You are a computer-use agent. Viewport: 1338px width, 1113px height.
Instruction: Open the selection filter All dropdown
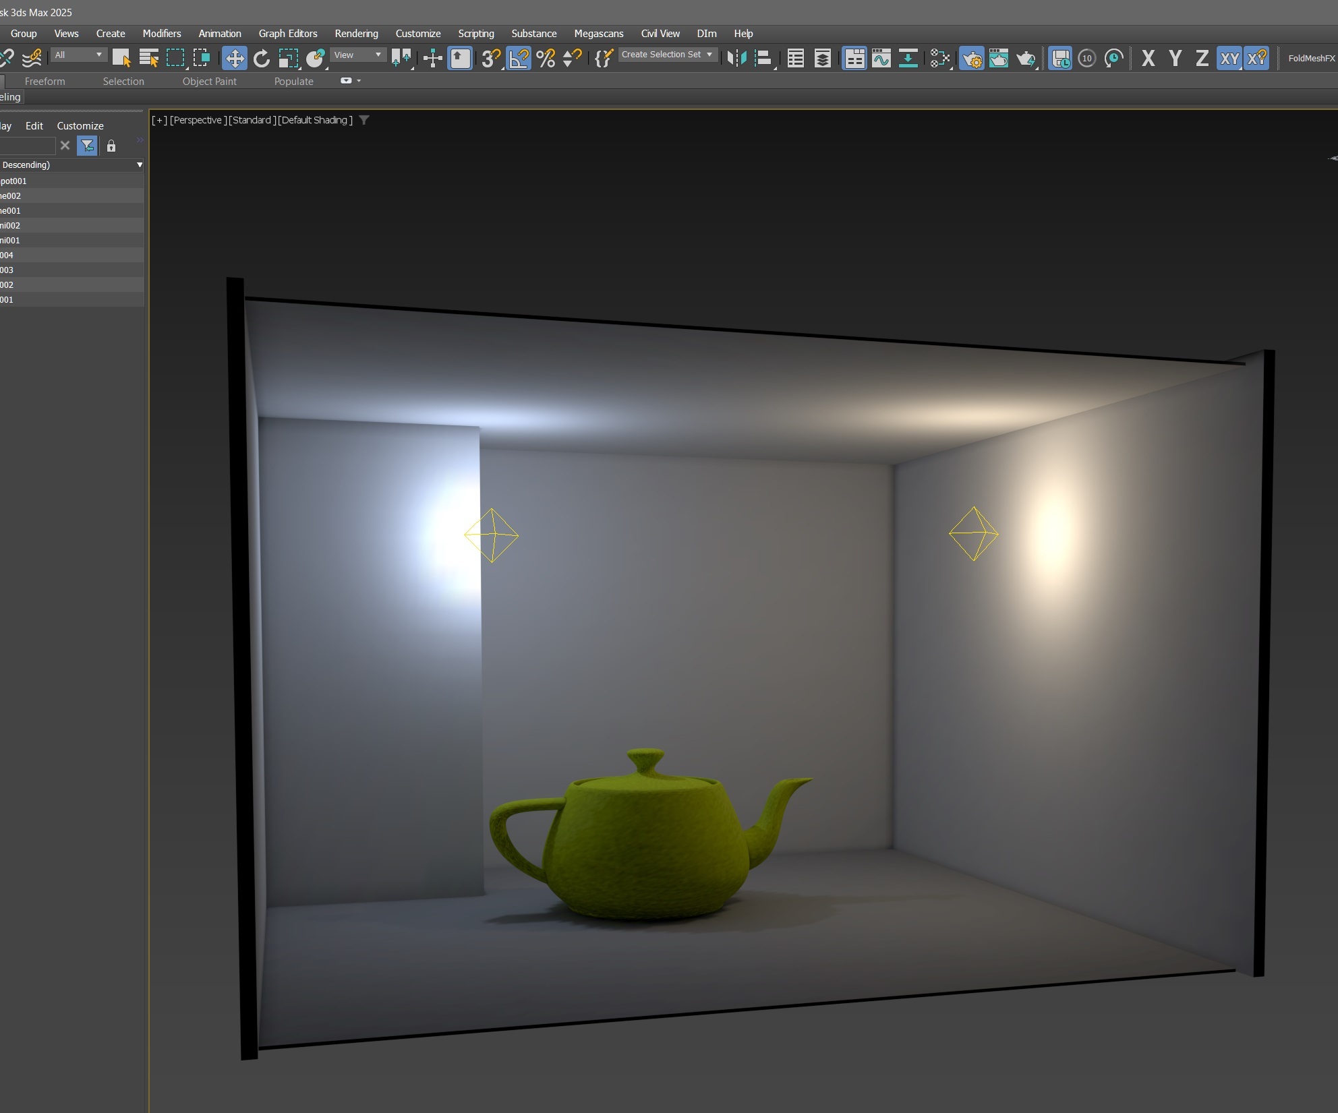click(79, 55)
